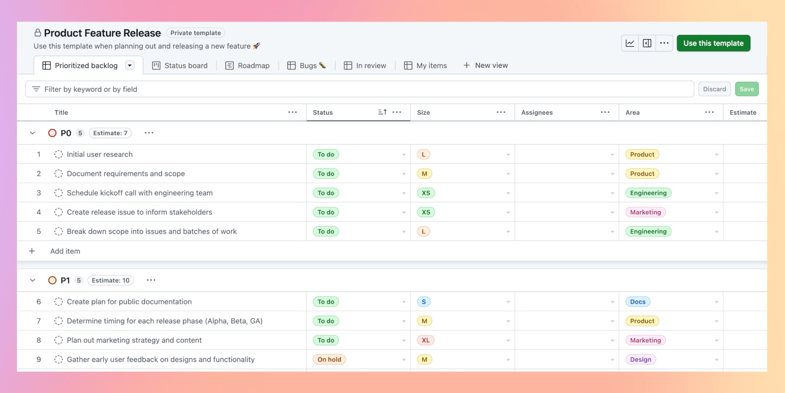Click the Use this template button
The image size is (785, 393).
(x=713, y=43)
